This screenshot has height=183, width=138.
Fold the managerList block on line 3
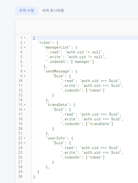25,47
